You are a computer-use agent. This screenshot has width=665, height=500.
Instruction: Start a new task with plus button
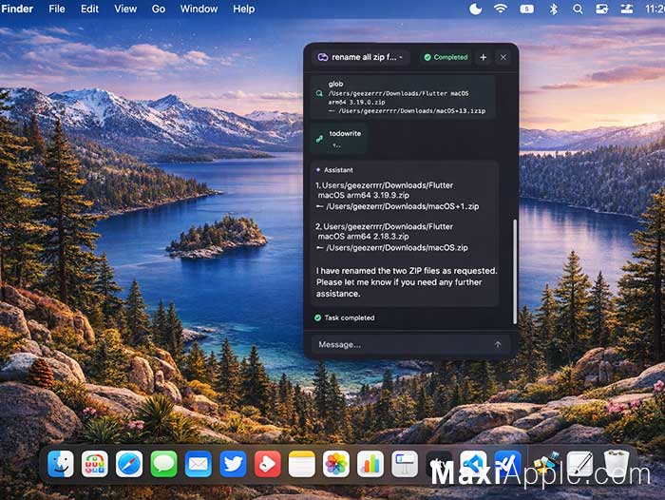coord(483,57)
